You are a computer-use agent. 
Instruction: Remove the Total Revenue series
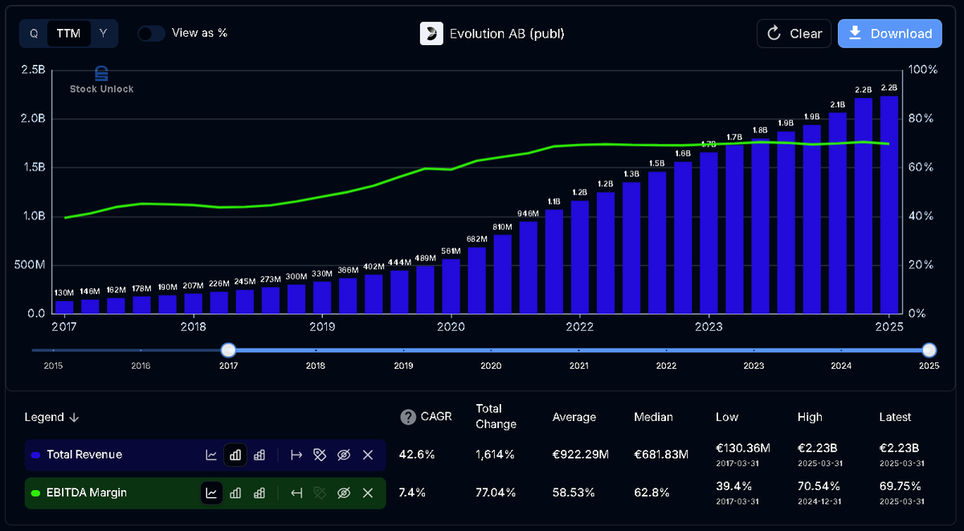(368, 455)
